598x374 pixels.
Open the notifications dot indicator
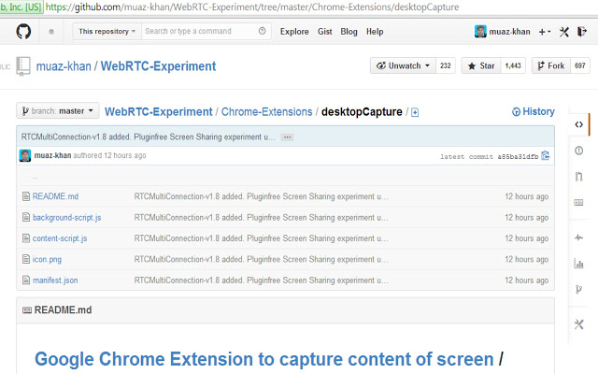click(x=51, y=32)
